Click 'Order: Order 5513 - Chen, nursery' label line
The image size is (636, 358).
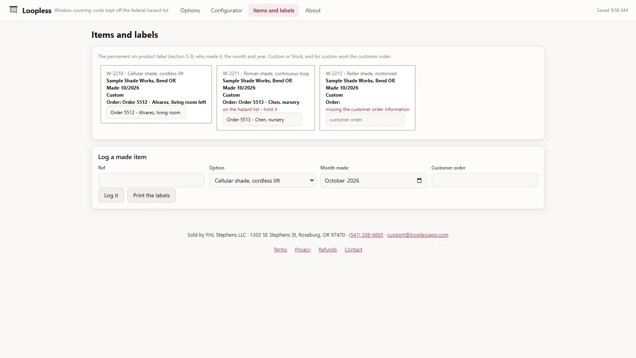(261, 102)
